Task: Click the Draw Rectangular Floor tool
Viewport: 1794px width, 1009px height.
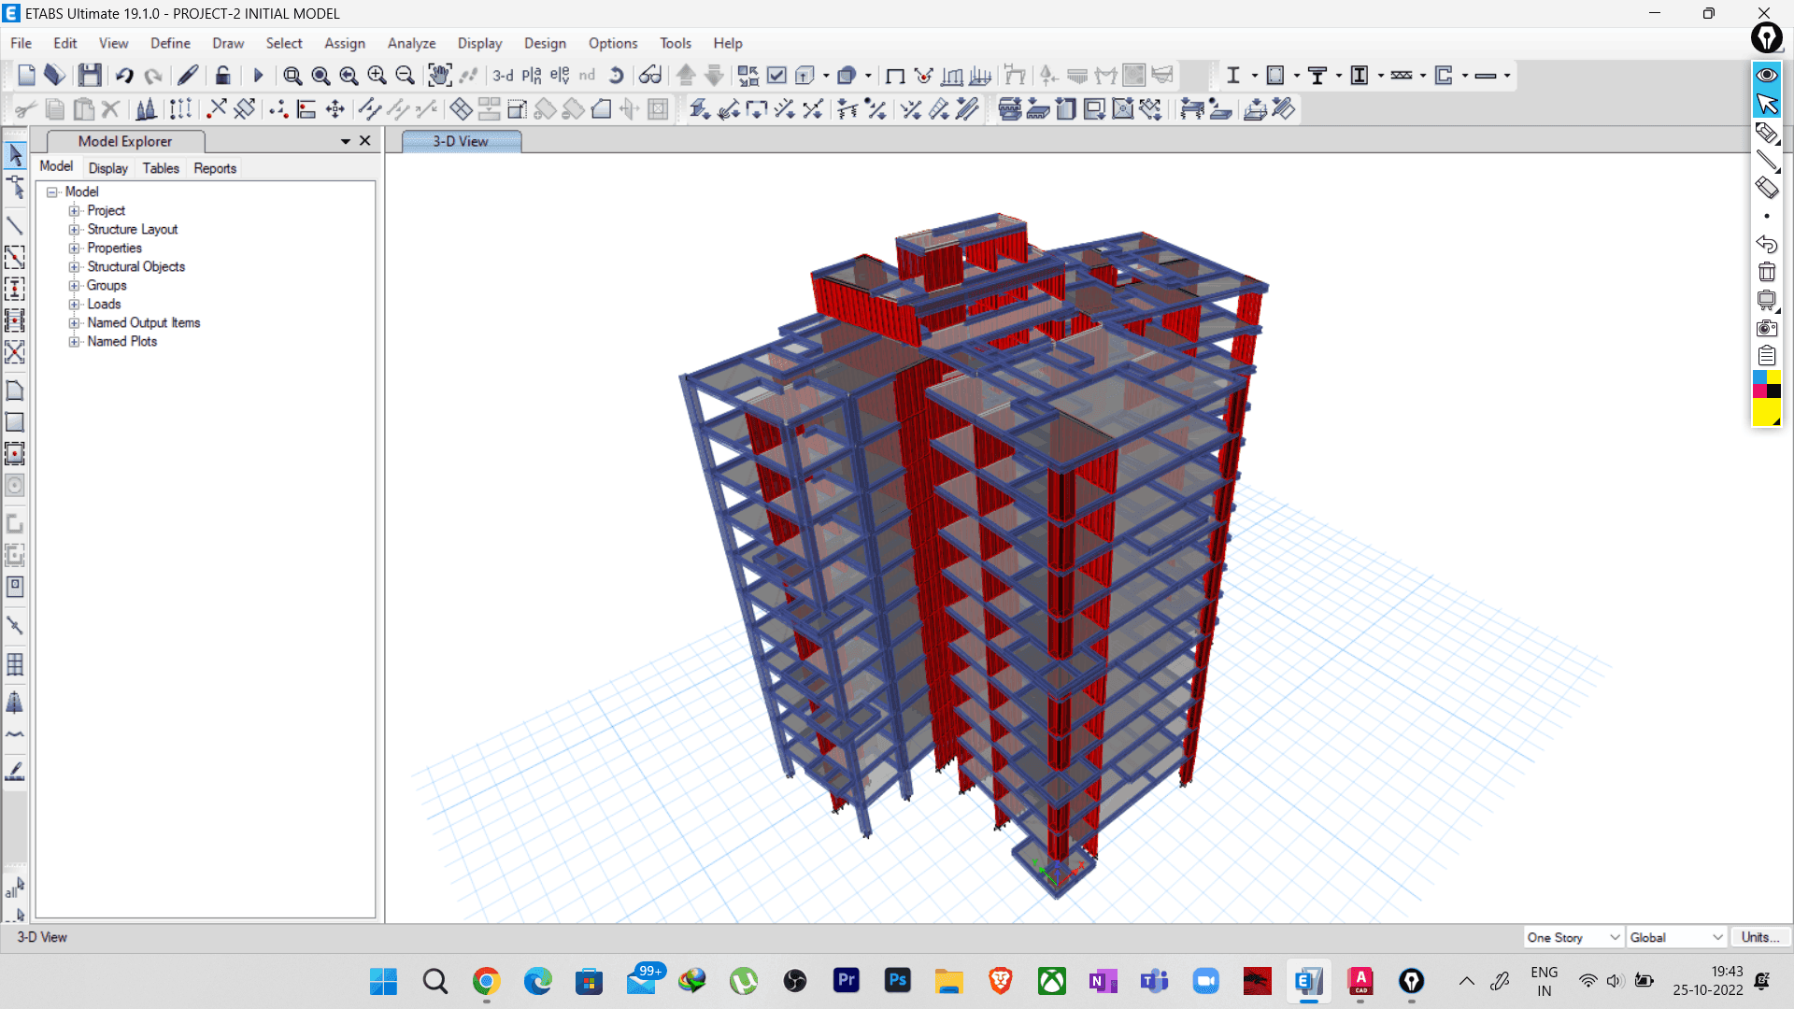Action: pos(15,422)
